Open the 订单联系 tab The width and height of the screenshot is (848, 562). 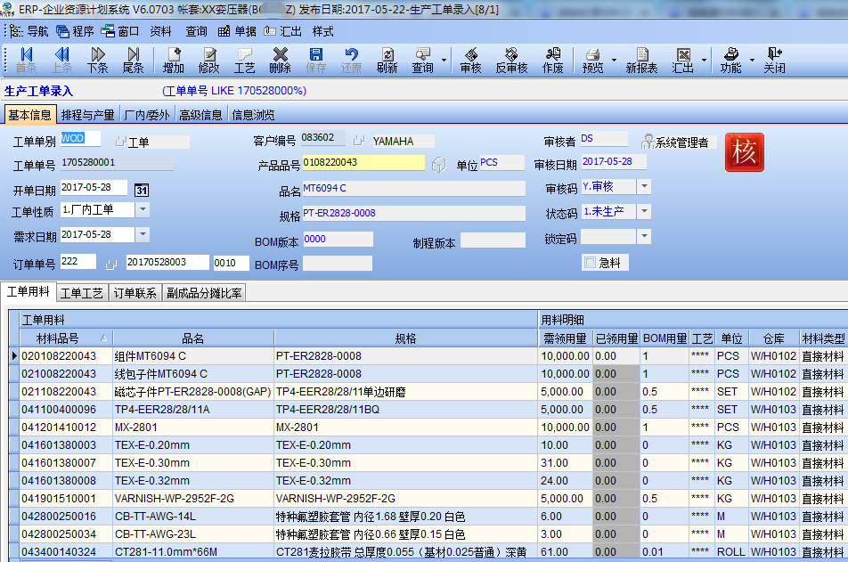pos(135,293)
